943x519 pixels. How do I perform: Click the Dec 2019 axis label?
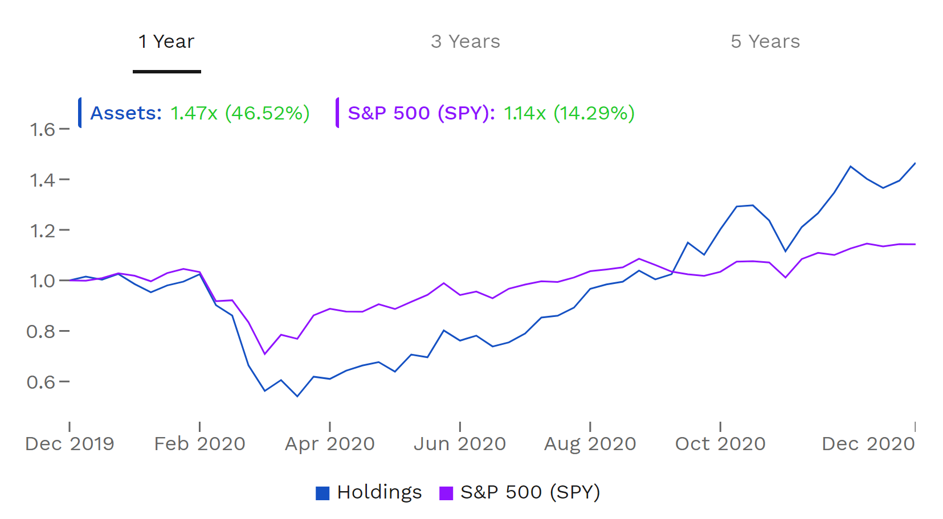pos(70,444)
